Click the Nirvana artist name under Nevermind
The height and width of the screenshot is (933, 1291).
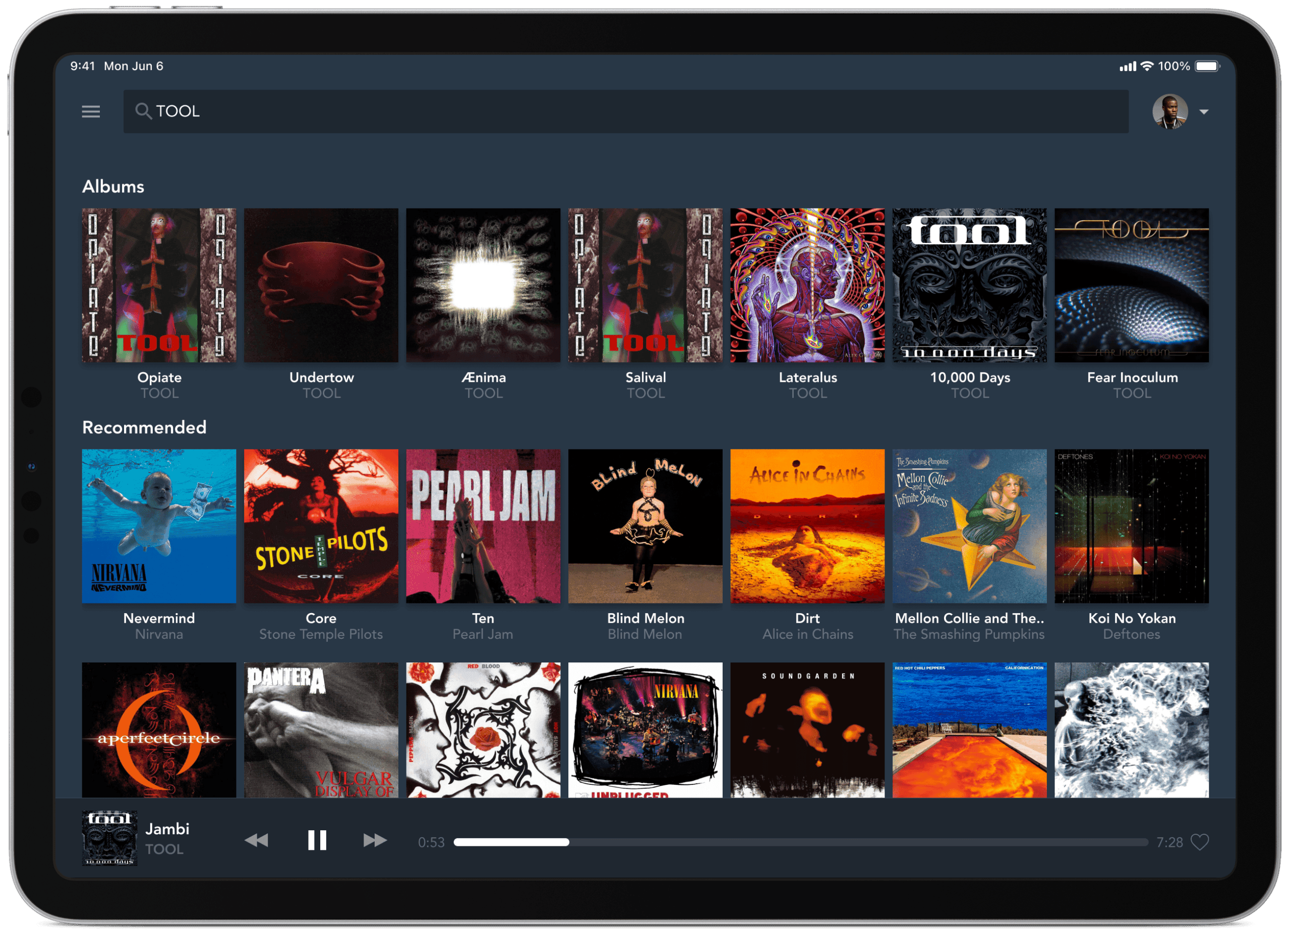159,634
